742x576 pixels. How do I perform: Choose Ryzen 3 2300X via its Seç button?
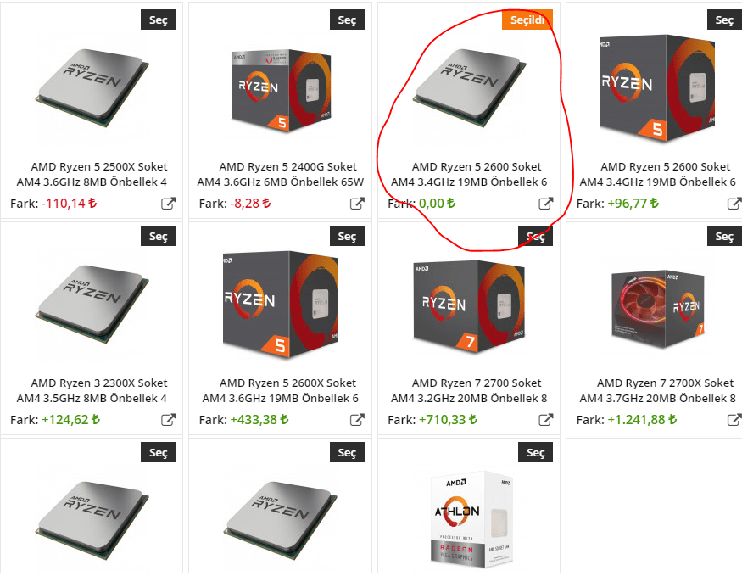[x=158, y=236]
